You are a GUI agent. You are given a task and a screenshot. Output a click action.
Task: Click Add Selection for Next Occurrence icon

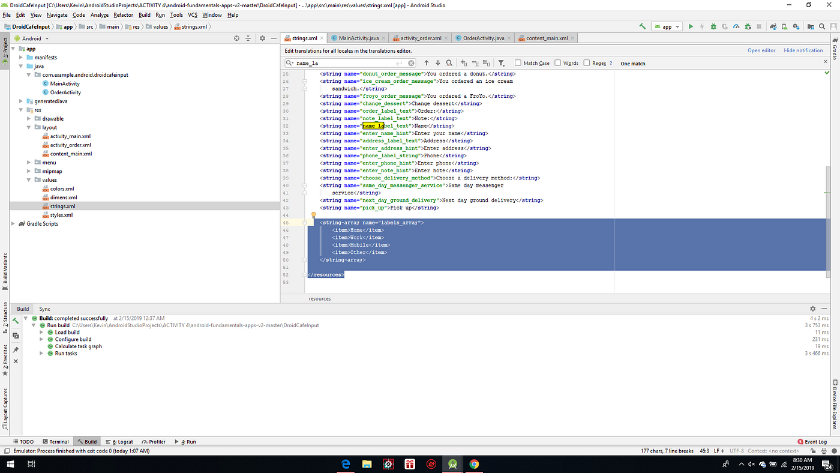click(464, 63)
